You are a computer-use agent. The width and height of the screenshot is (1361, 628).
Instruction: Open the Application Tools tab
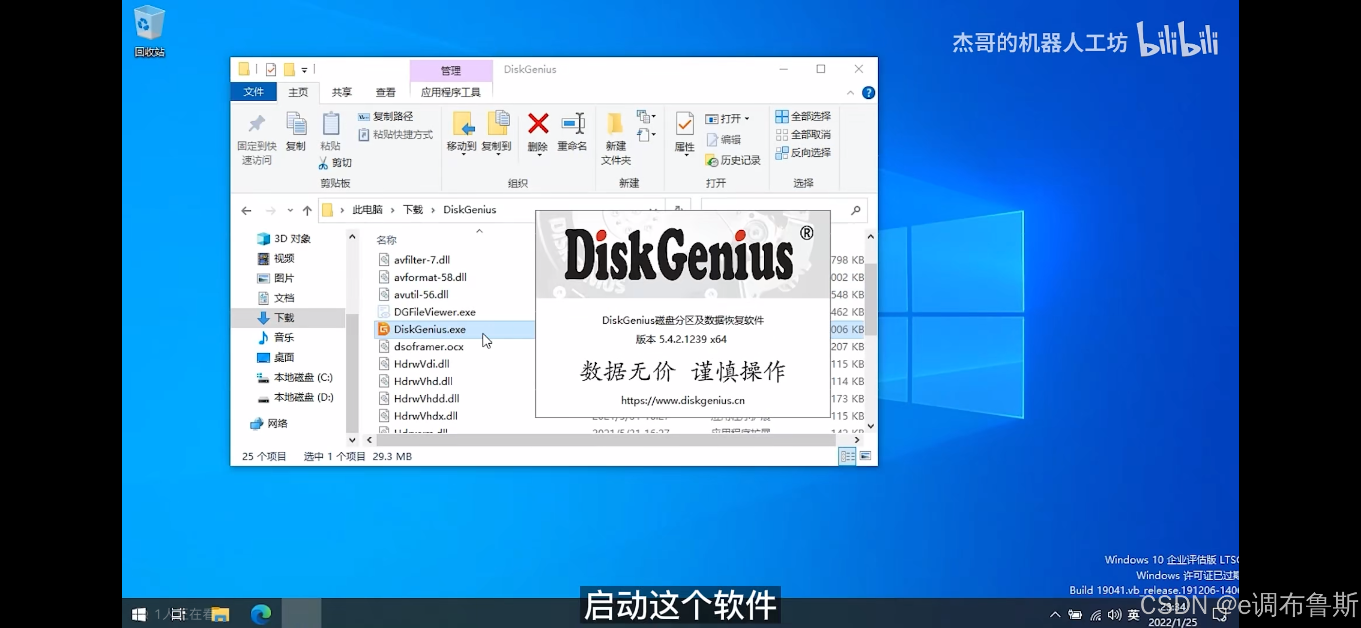[x=451, y=92]
